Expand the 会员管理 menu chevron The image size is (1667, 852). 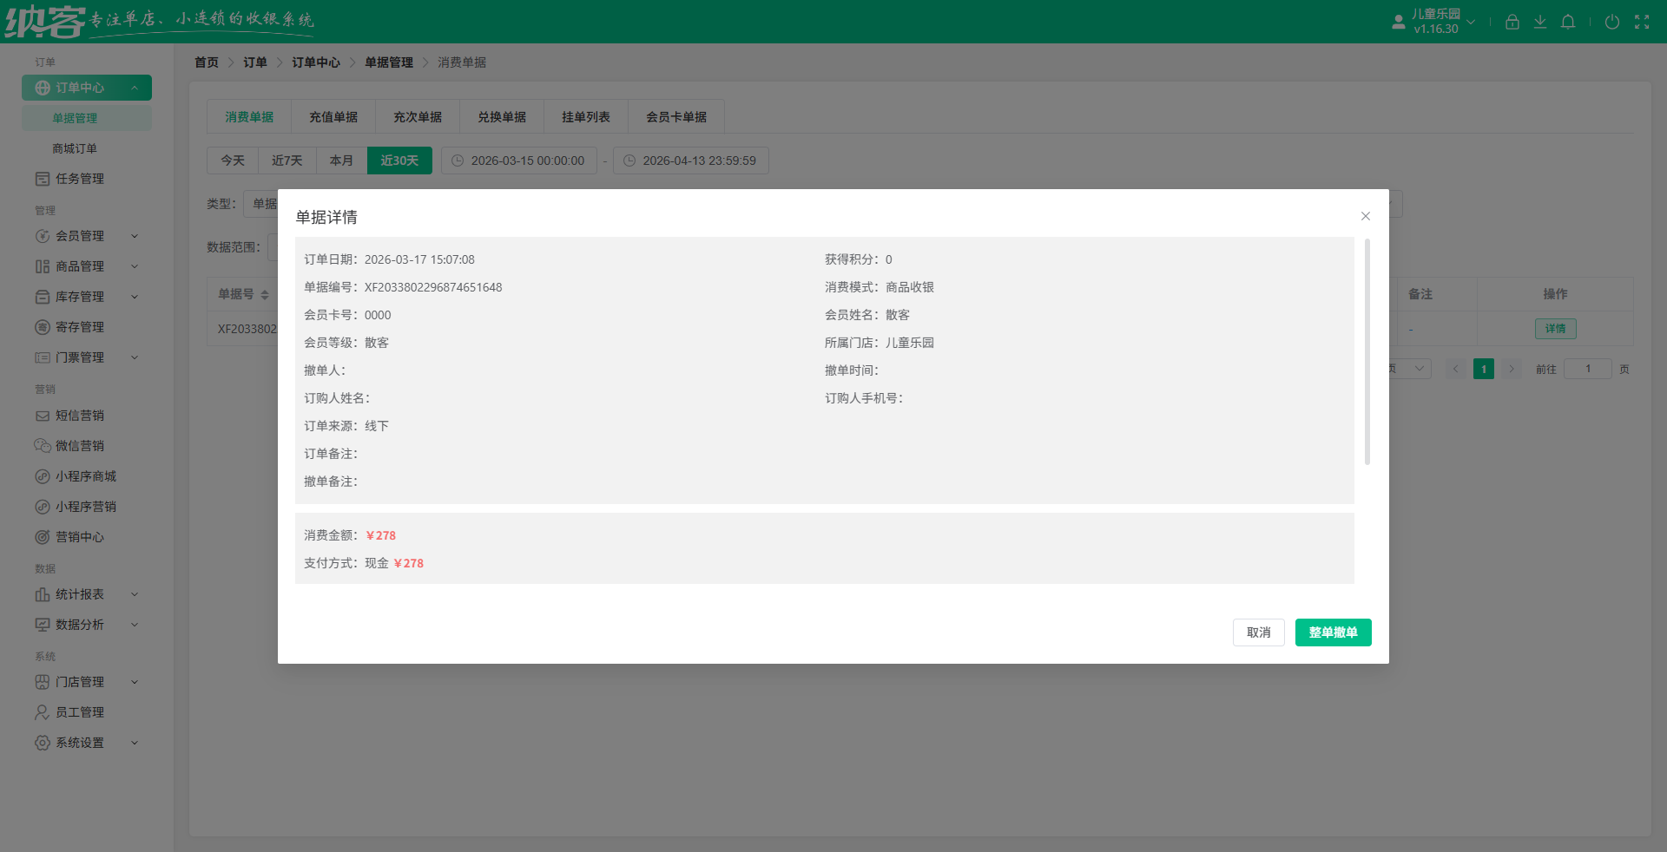(135, 236)
